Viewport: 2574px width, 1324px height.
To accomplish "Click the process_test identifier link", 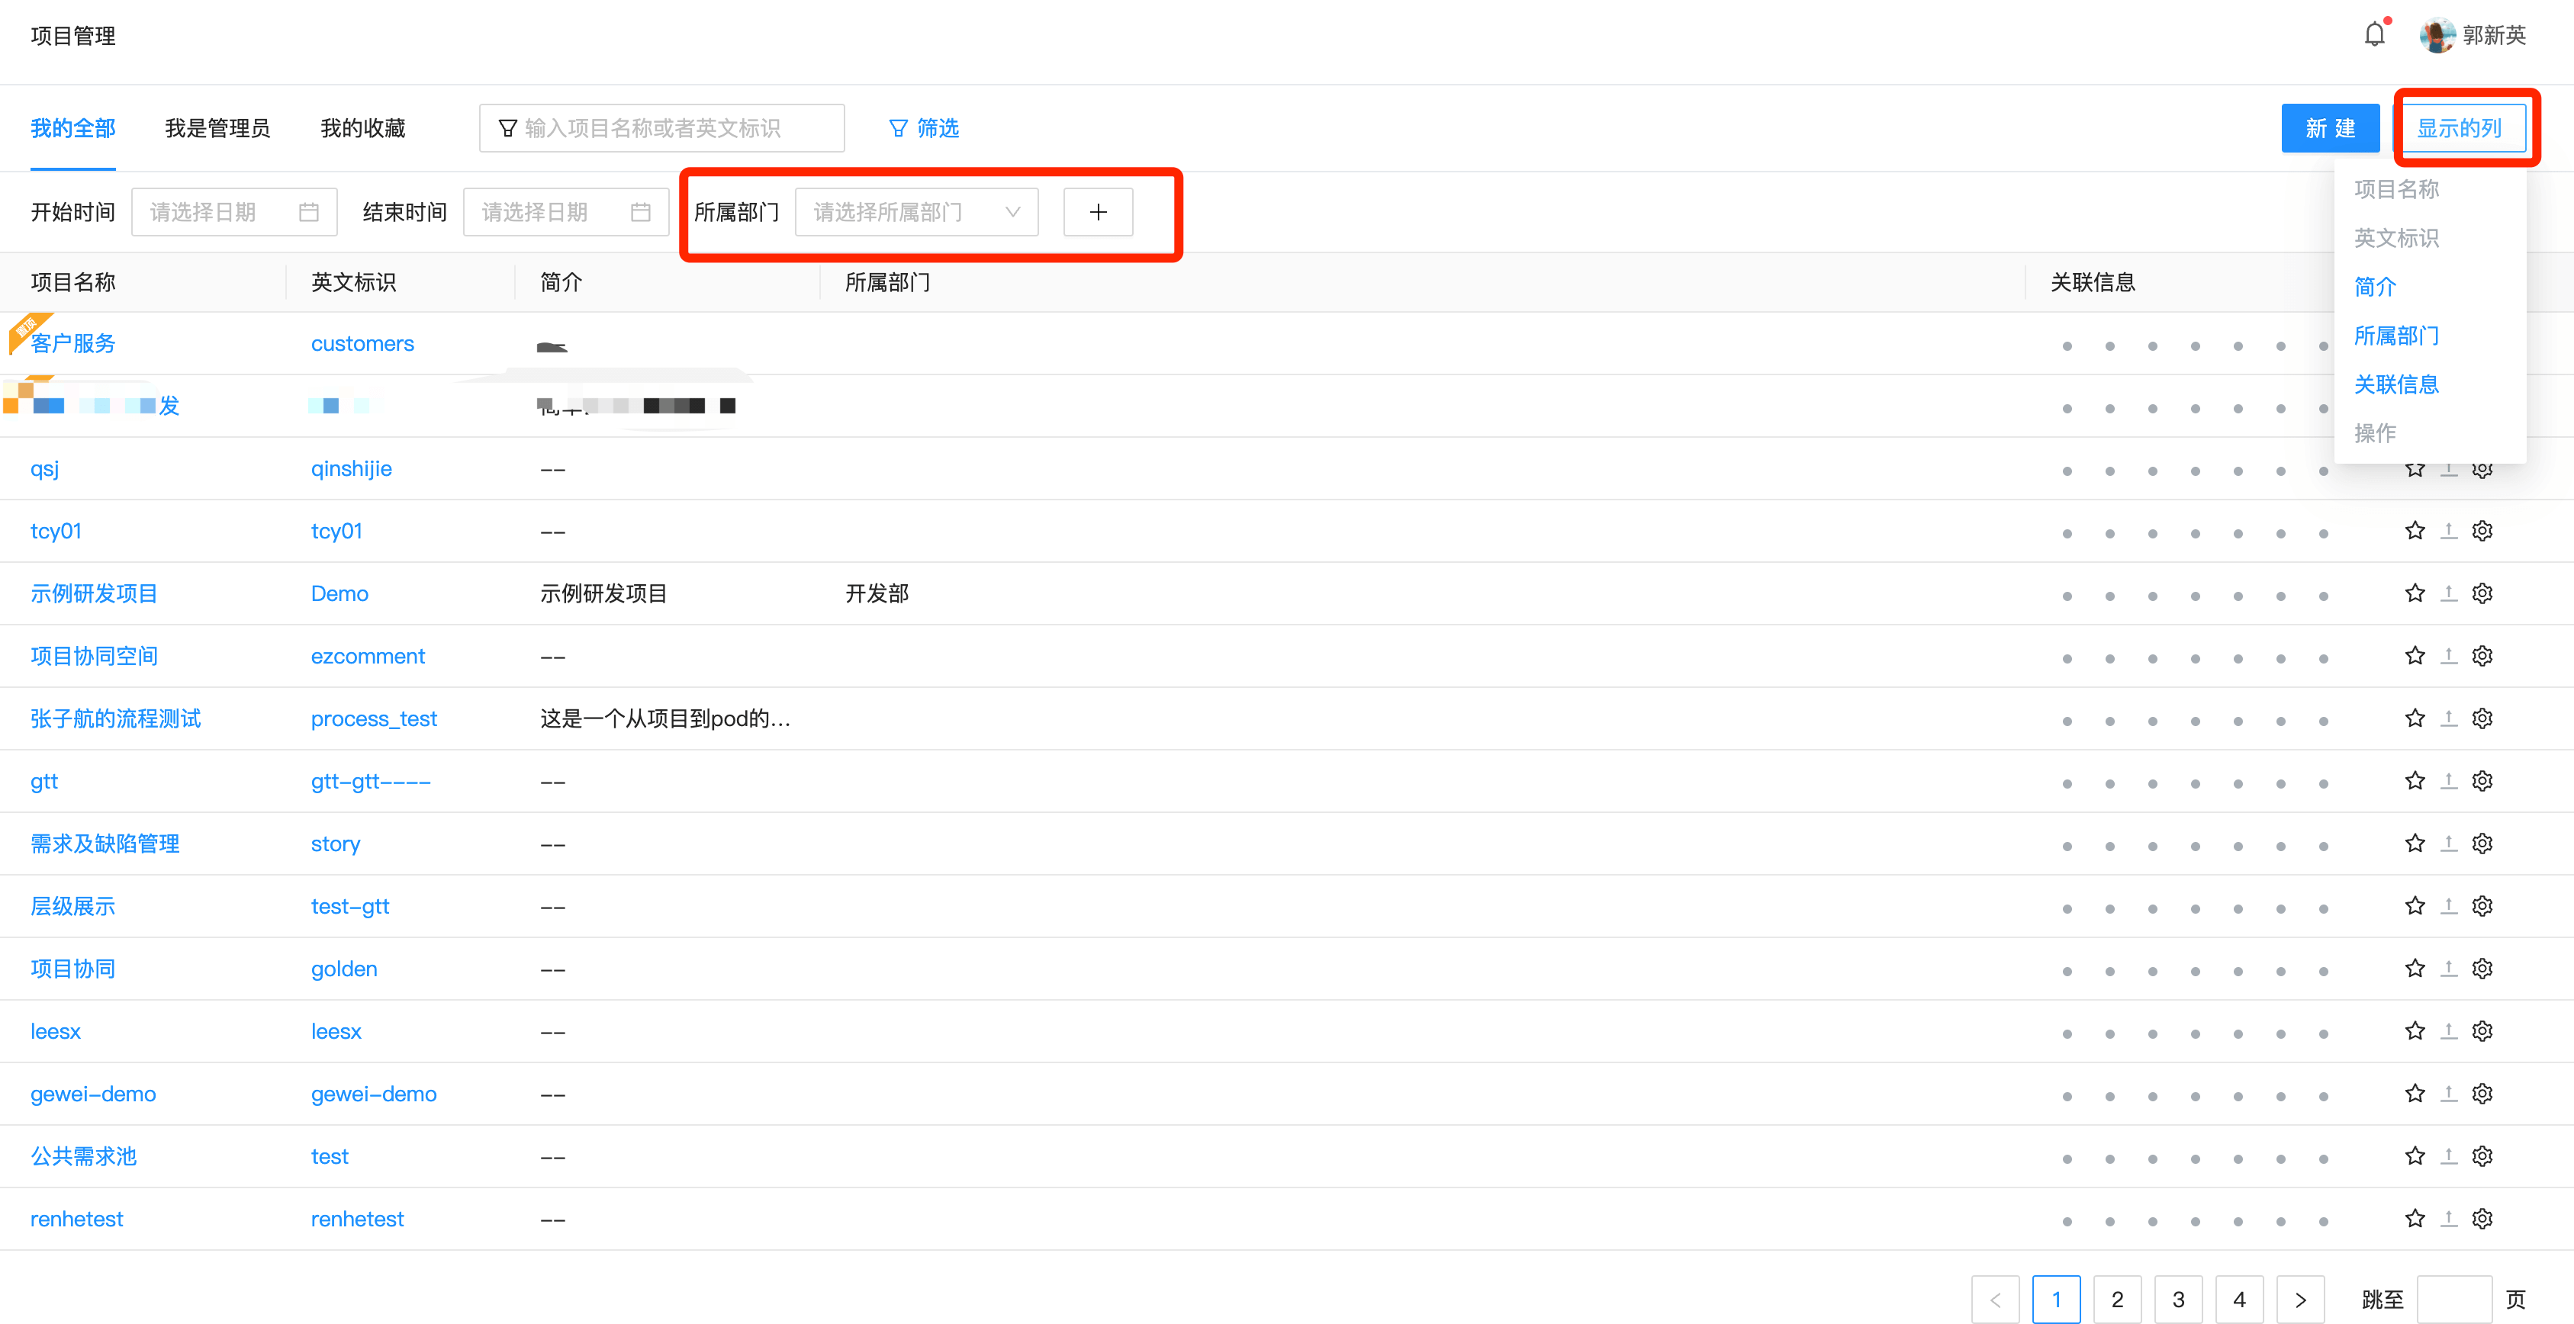I will tap(374, 718).
